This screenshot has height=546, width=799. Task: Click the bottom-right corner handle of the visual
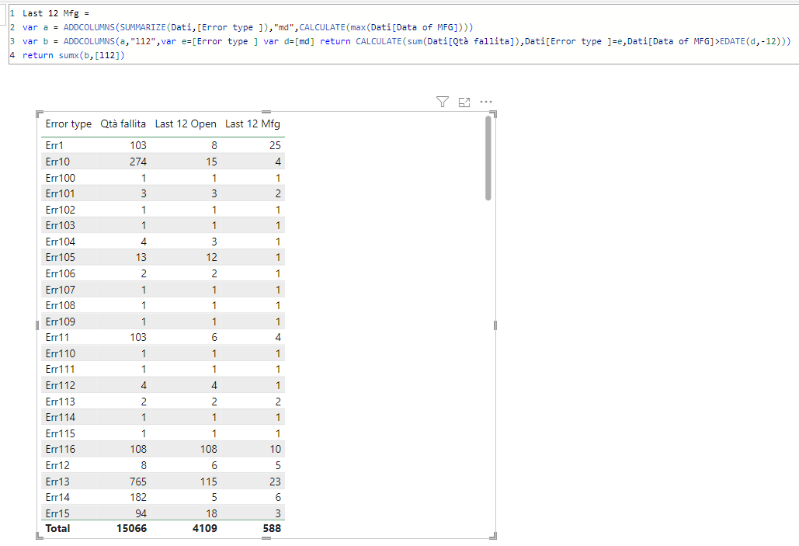494,536
